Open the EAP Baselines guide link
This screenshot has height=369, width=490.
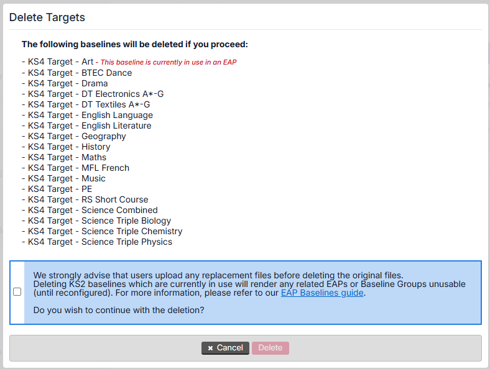pyautogui.click(x=322, y=293)
